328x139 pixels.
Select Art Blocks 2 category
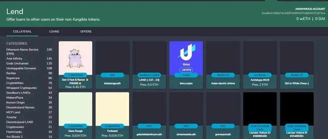(x=29, y=137)
